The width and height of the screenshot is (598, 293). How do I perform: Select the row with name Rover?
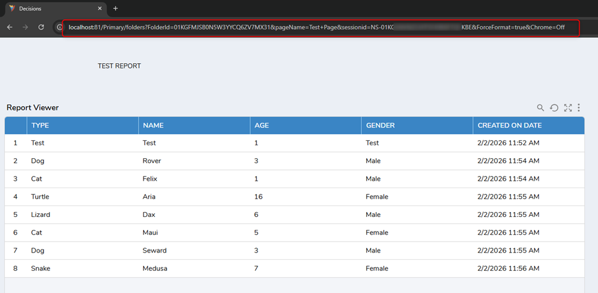point(151,161)
